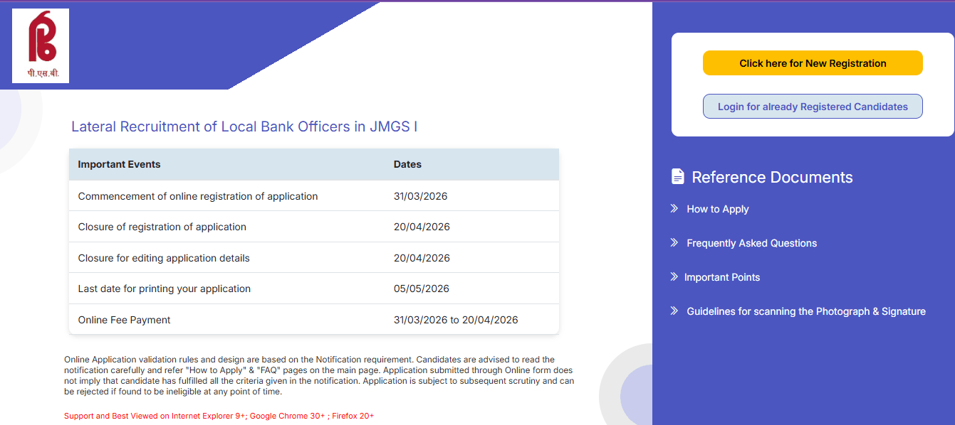This screenshot has height=425, width=955.
Task: Click the chevron icon before How to Apply
Action: click(x=673, y=209)
